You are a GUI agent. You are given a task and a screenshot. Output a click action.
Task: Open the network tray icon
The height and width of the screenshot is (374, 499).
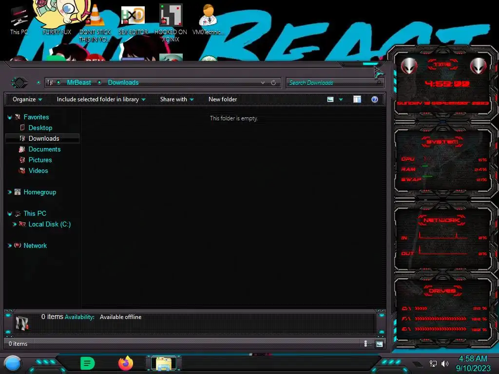pos(433,363)
